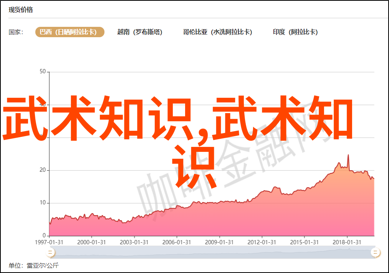
Task: Click the 2003-01-31 x-axis tick label
Action: [134, 242]
